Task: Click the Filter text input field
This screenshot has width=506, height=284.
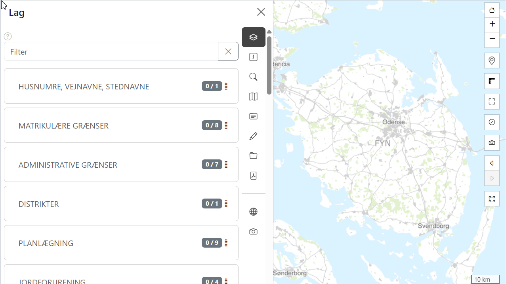Action: pos(111,52)
